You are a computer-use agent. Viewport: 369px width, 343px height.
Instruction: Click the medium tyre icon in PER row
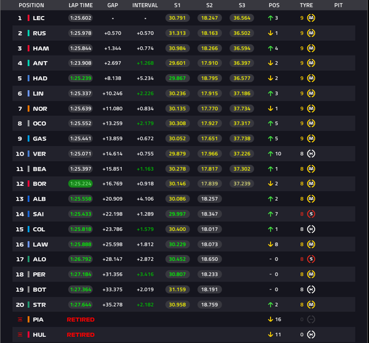click(311, 274)
